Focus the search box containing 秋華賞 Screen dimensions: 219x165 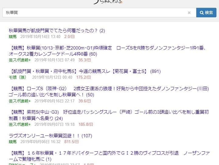coord(94,13)
